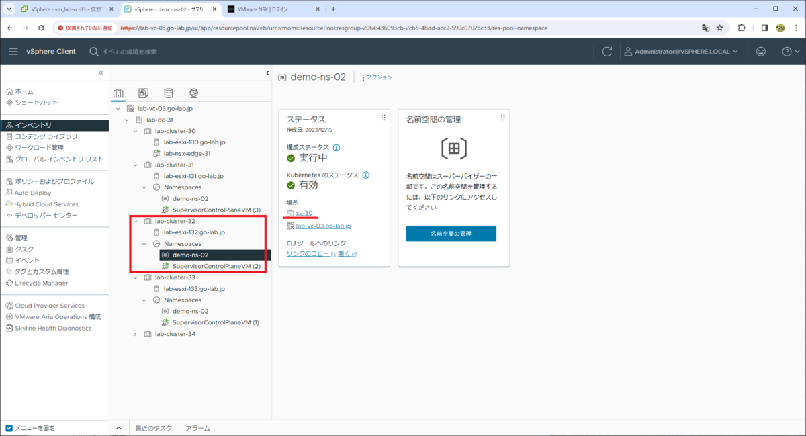Select Hosts and Clusters inventory view icon

118,93
